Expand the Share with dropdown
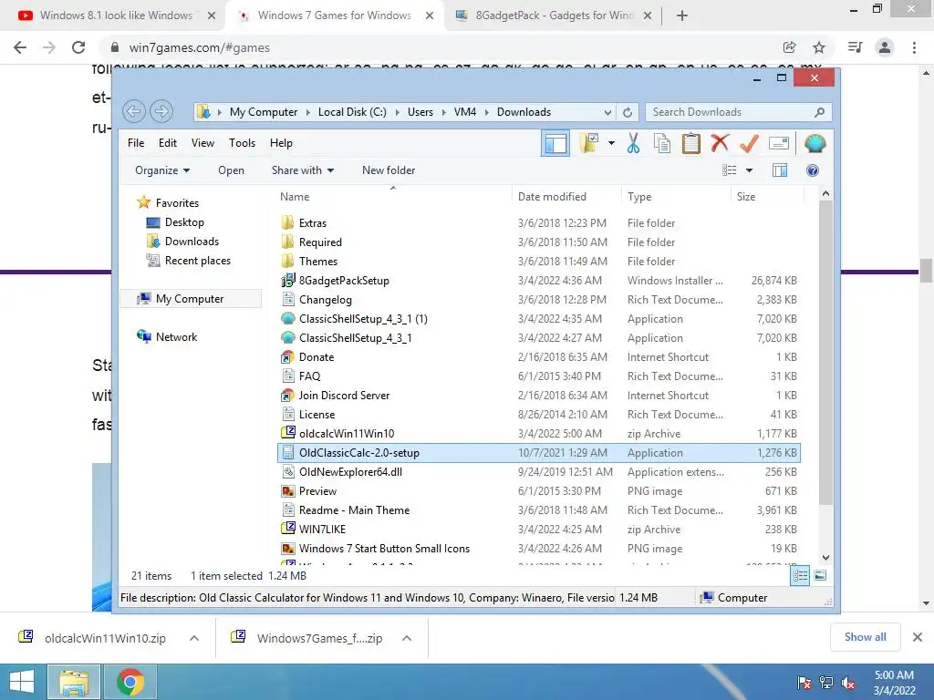The height and width of the screenshot is (700, 934). 303,170
